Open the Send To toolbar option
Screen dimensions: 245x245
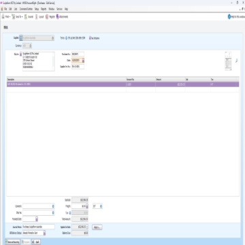17,17
